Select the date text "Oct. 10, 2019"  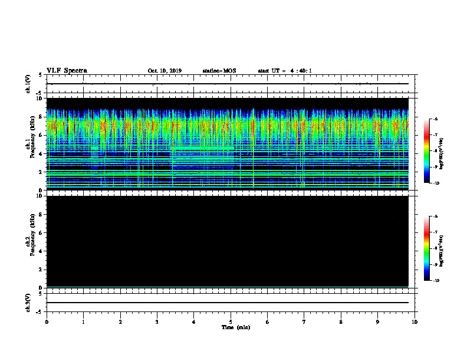click(x=165, y=71)
